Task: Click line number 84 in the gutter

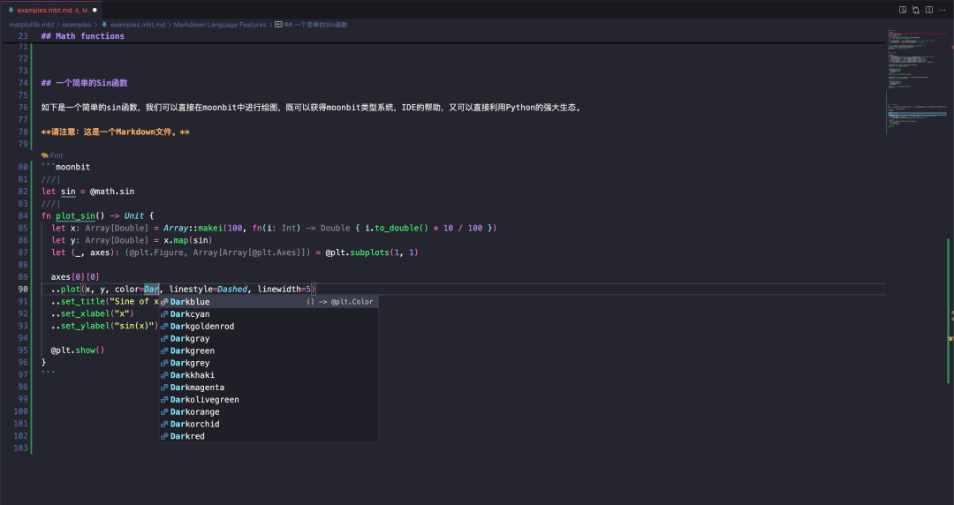Action: (22, 216)
